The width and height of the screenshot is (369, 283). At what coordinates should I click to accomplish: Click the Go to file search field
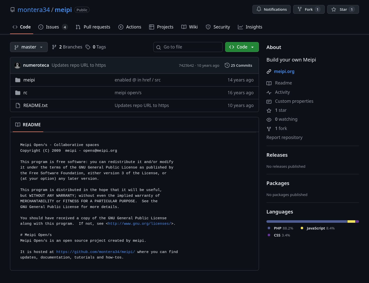pyautogui.click(x=188, y=47)
